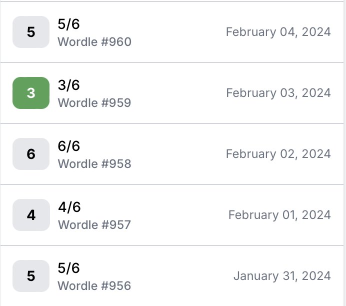Select the 3/6 score text
The image size is (346, 306).
68,85
